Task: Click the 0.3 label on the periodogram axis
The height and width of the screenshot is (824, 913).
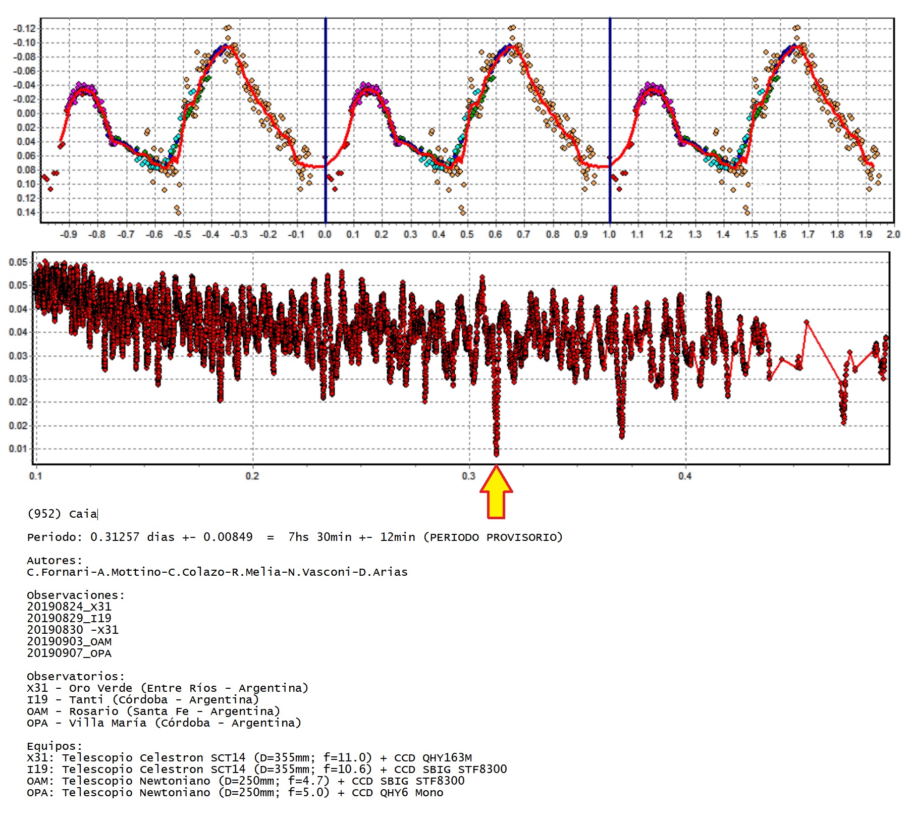Action: 468,476
